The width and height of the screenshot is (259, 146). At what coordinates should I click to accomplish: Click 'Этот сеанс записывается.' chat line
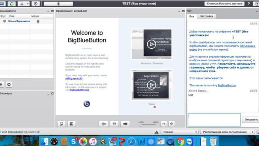206,78
